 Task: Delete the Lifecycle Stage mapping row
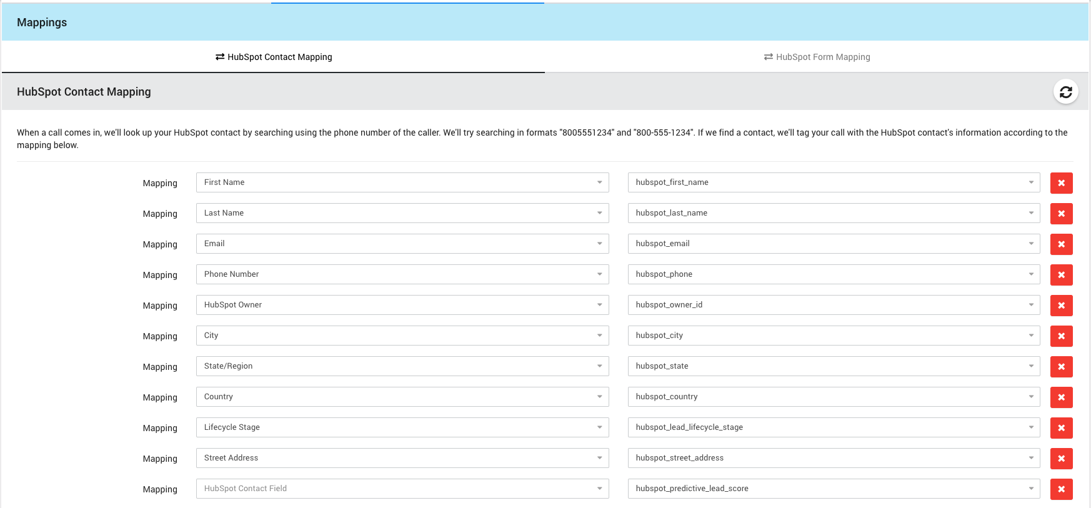[1061, 428]
